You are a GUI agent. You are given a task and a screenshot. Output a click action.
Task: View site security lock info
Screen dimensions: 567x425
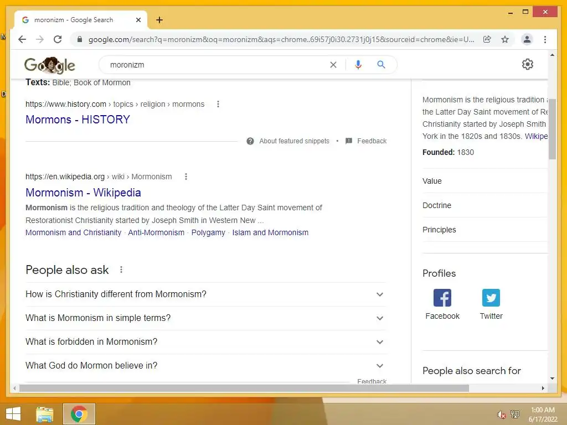pyautogui.click(x=80, y=39)
